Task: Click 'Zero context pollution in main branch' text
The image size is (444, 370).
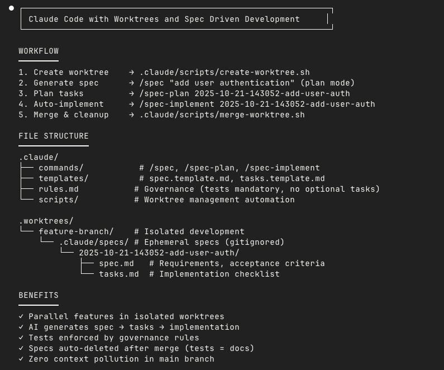Action: (122, 359)
